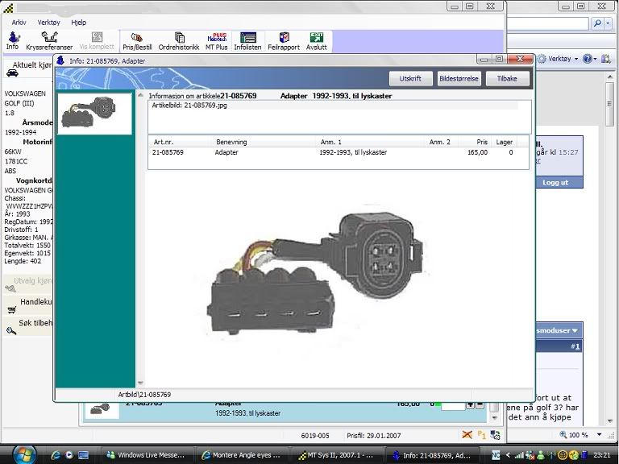Launch MT Plus from the toolbar
619x464 pixels.
pos(216,41)
